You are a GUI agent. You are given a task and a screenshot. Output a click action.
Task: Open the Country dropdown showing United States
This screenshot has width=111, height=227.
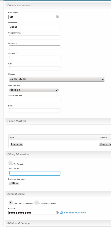point(57,79)
